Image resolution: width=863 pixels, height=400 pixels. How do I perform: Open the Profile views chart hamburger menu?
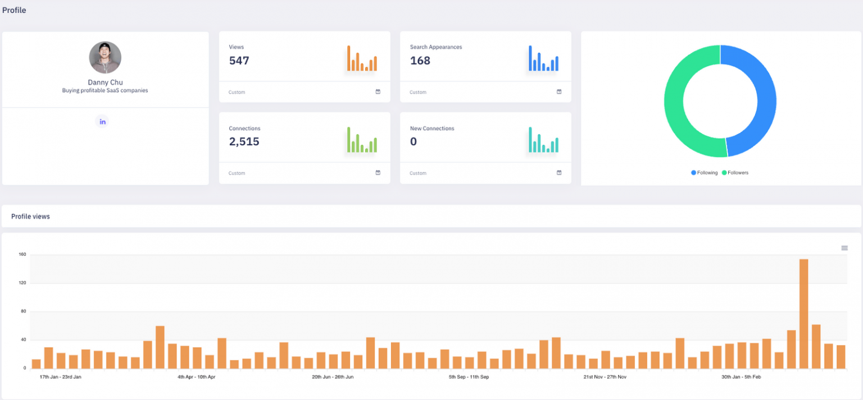[844, 247]
